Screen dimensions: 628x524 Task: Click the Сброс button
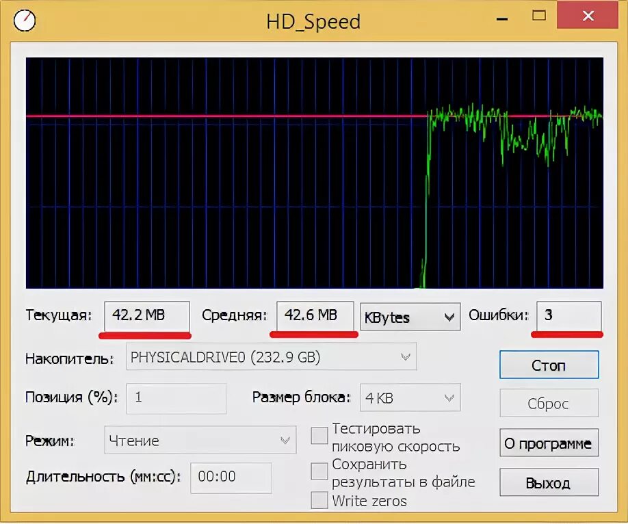point(549,403)
